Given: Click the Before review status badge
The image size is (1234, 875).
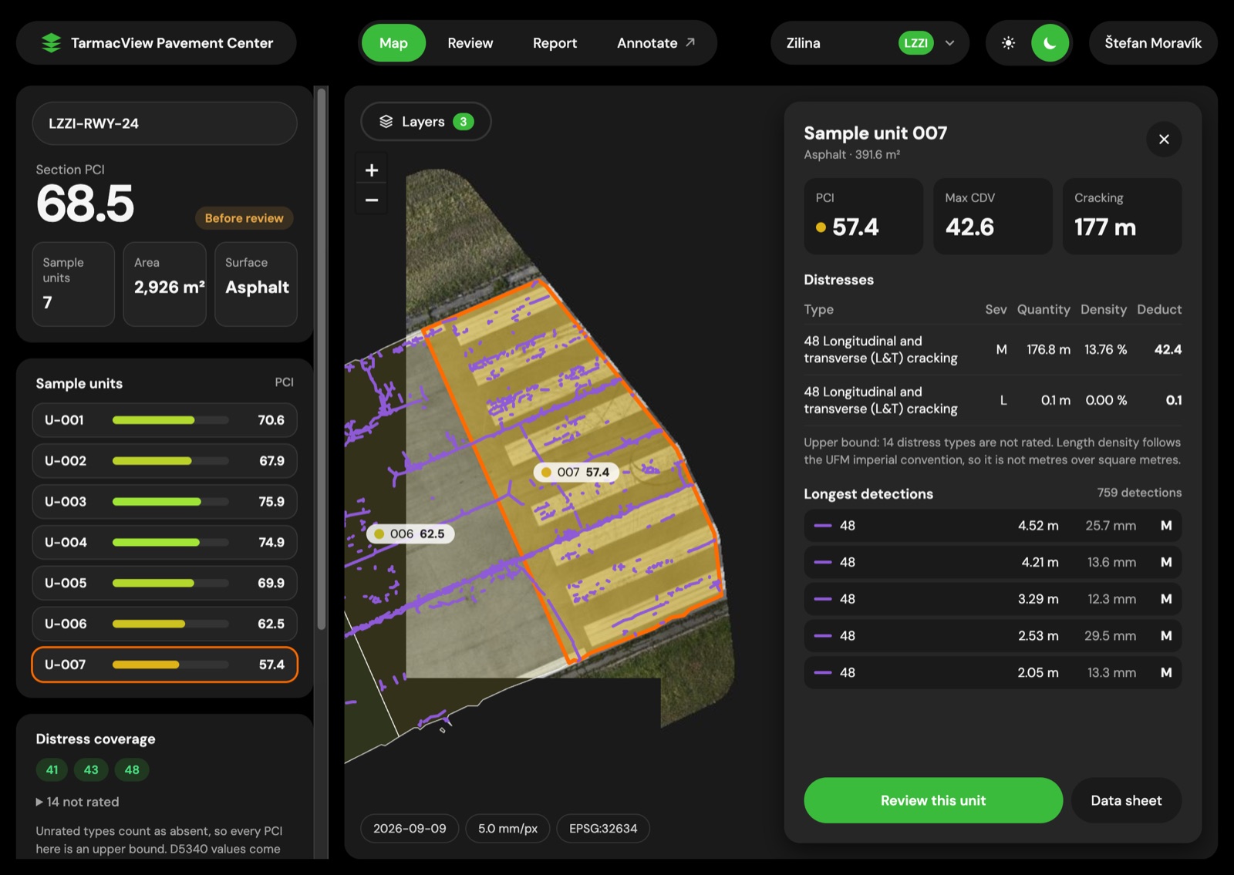Looking at the screenshot, I should tap(244, 218).
